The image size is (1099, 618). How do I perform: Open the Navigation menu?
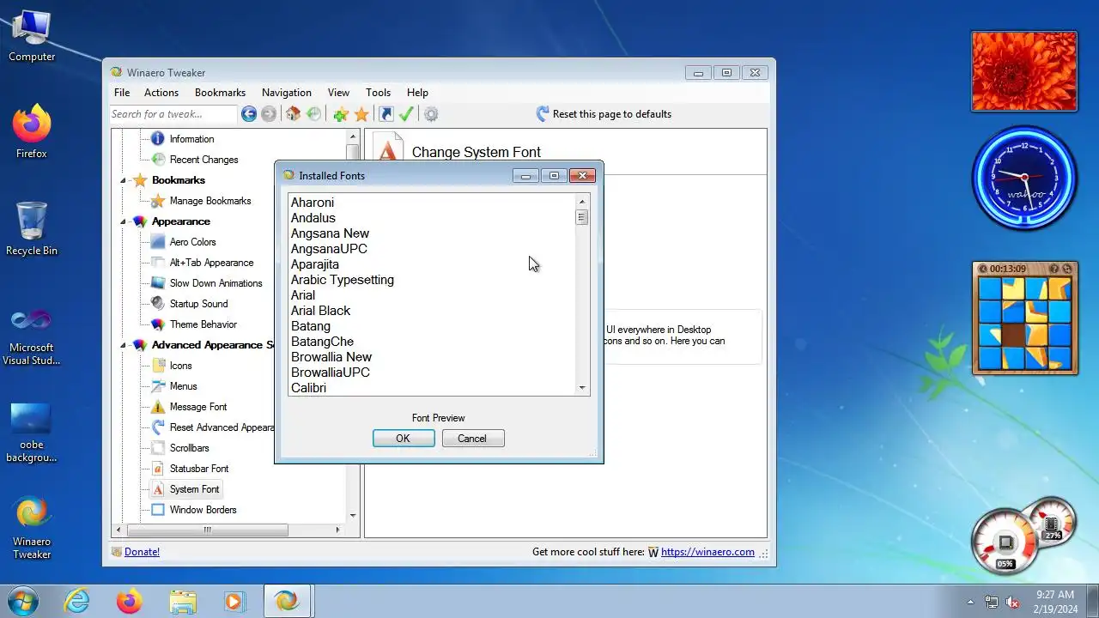click(x=287, y=93)
